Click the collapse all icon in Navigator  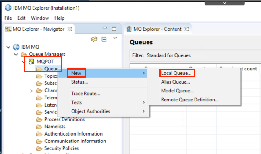click(x=104, y=39)
